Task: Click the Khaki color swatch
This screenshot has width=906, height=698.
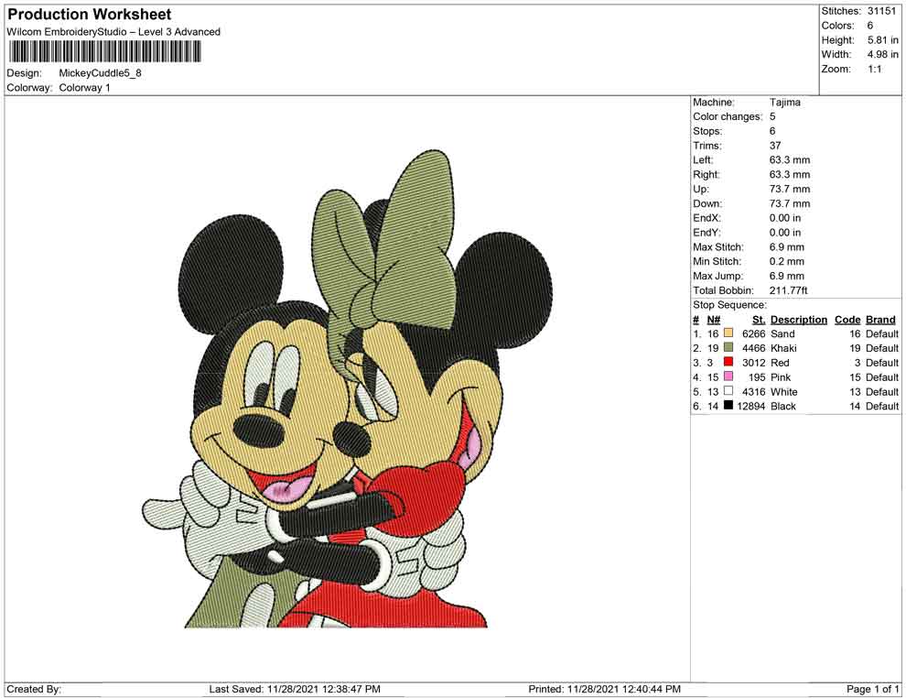Action: tap(728, 347)
